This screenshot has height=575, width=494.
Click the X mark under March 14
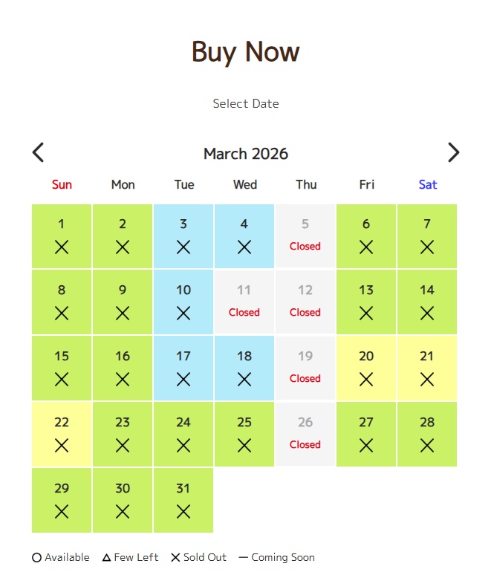pyautogui.click(x=427, y=314)
